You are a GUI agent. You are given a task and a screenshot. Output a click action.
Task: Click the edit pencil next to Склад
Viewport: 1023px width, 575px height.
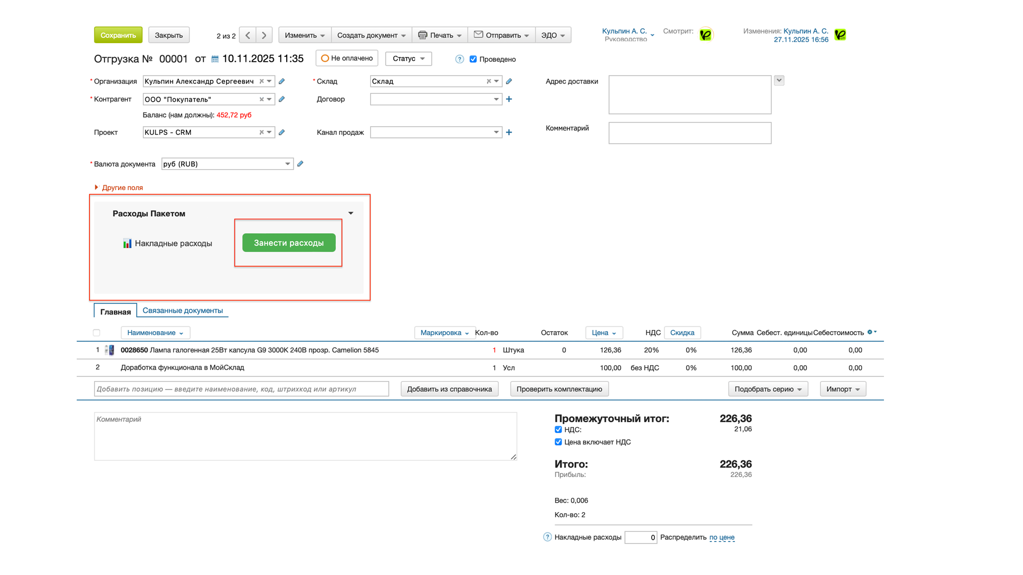click(509, 81)
